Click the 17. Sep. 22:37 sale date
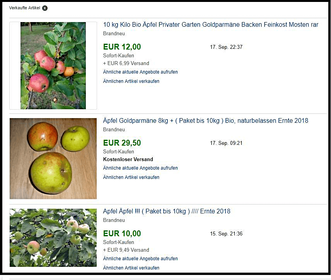 pyautogui.click(x=226, y=47)
